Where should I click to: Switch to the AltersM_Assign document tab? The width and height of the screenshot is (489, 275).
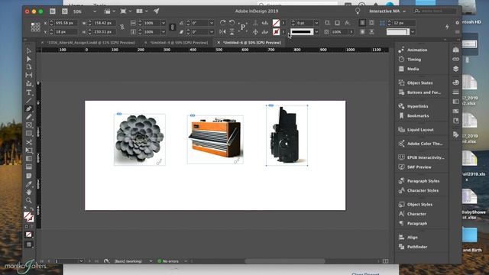pos(91,43)
